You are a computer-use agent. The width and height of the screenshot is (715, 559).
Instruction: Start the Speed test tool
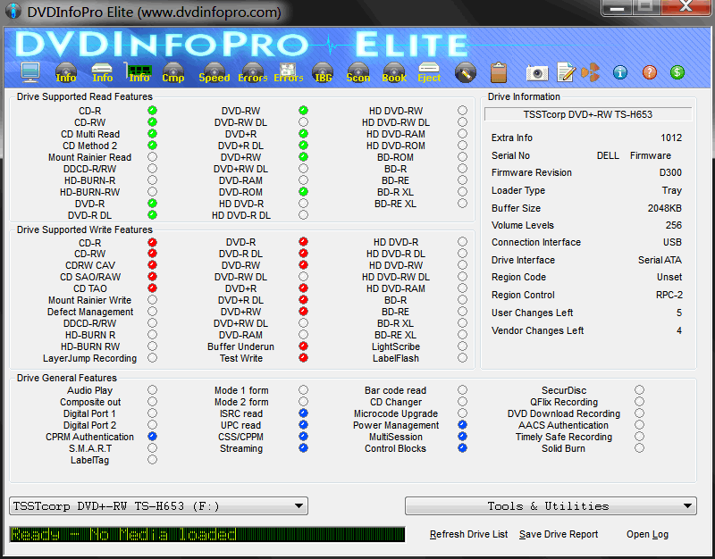(214, 73)
